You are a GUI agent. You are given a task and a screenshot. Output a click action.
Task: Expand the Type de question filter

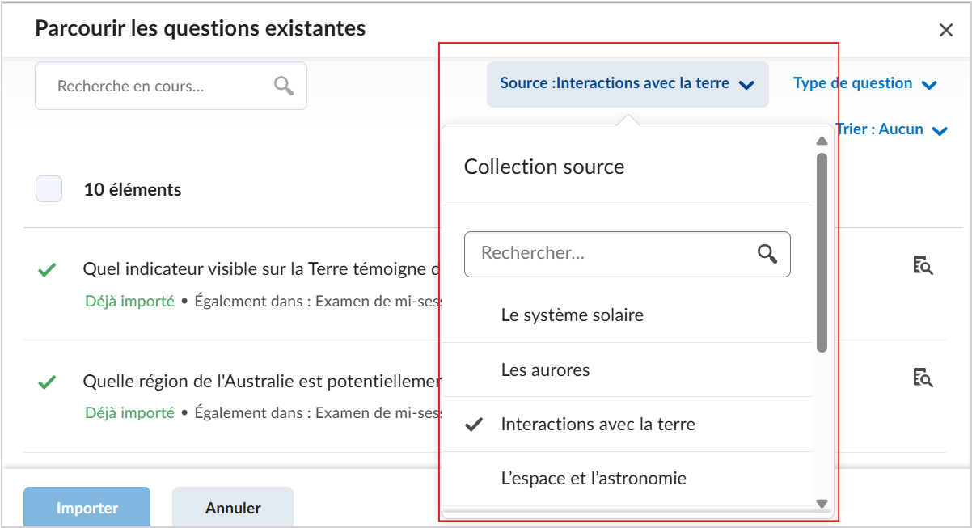(864, 83)
